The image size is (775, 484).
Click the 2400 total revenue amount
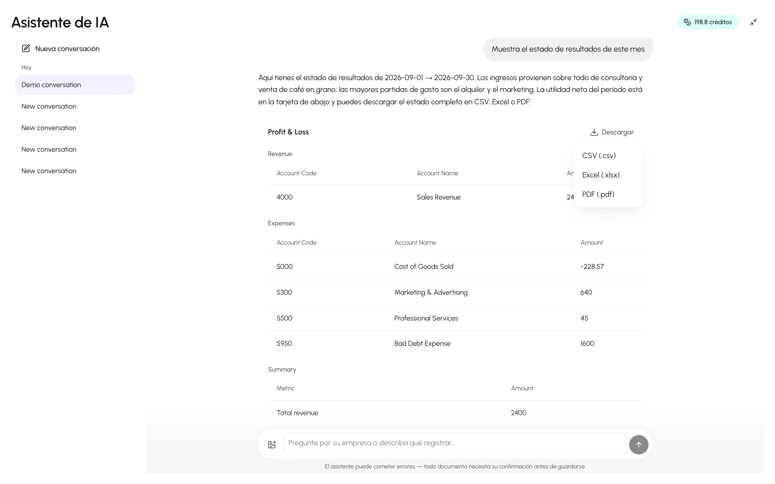[x=519, y=413]
